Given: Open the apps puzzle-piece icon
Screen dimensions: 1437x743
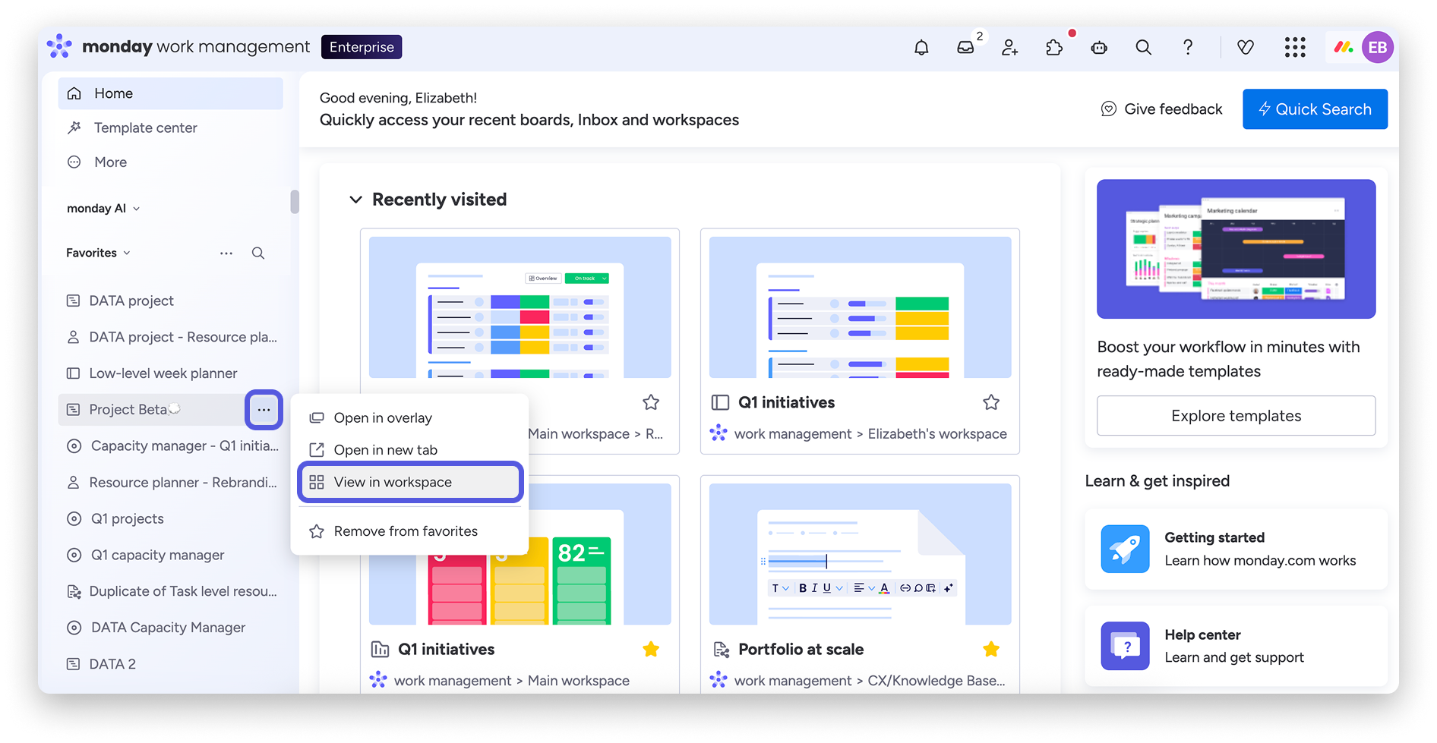Looking at the screenshot, I should (1054, 48).
